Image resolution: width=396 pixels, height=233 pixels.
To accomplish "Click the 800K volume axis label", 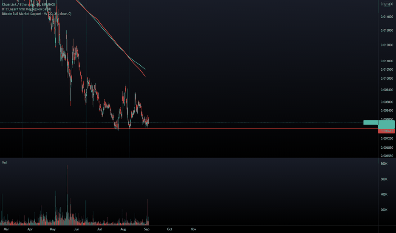I will tap(384, 164).
